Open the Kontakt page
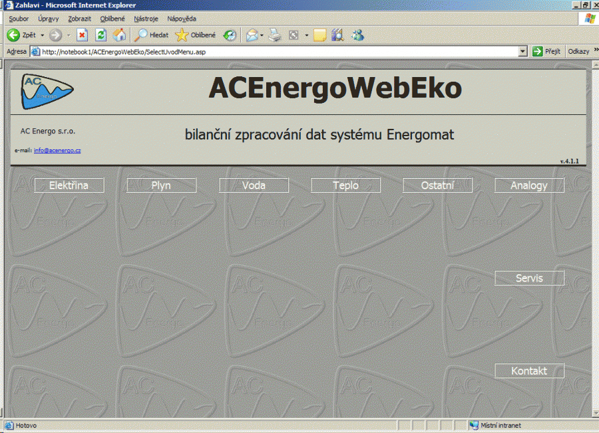Screen dimensions: 599x433 (530, 371)
